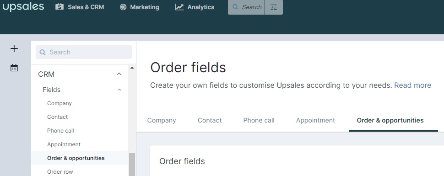
Task: Click the Read more link
Action: click(412, 85)
